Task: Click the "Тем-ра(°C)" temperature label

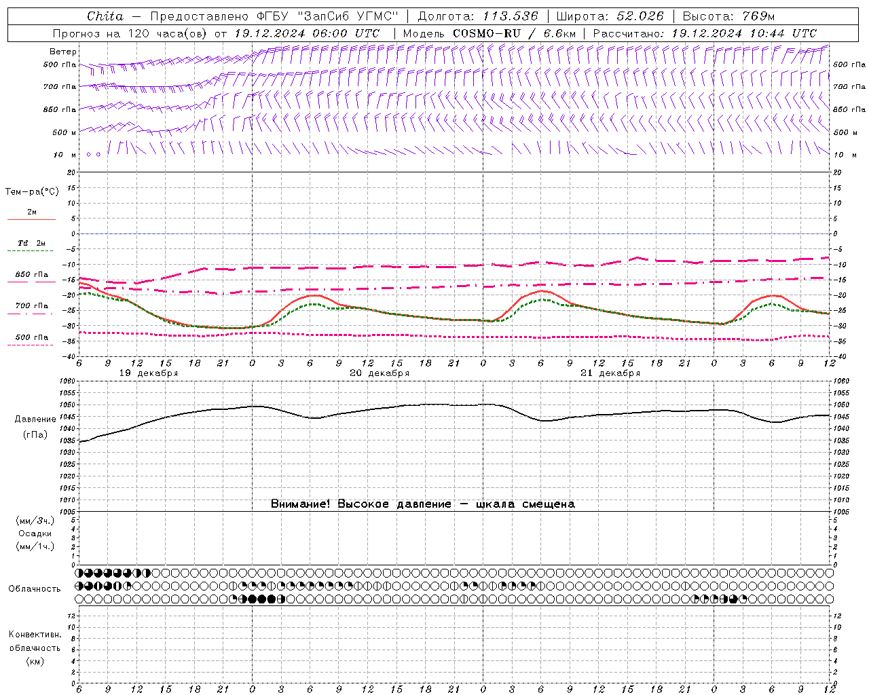Action: tap(32, 192)
